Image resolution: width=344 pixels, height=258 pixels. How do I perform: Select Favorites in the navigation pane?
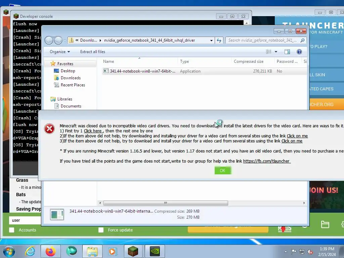coord(65,64)
